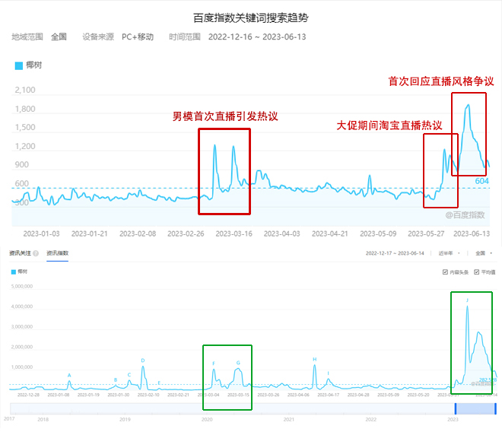Click the right handle of the range slider
The width and height of the screenshot is (502, 435).
[x=495, y=408]
